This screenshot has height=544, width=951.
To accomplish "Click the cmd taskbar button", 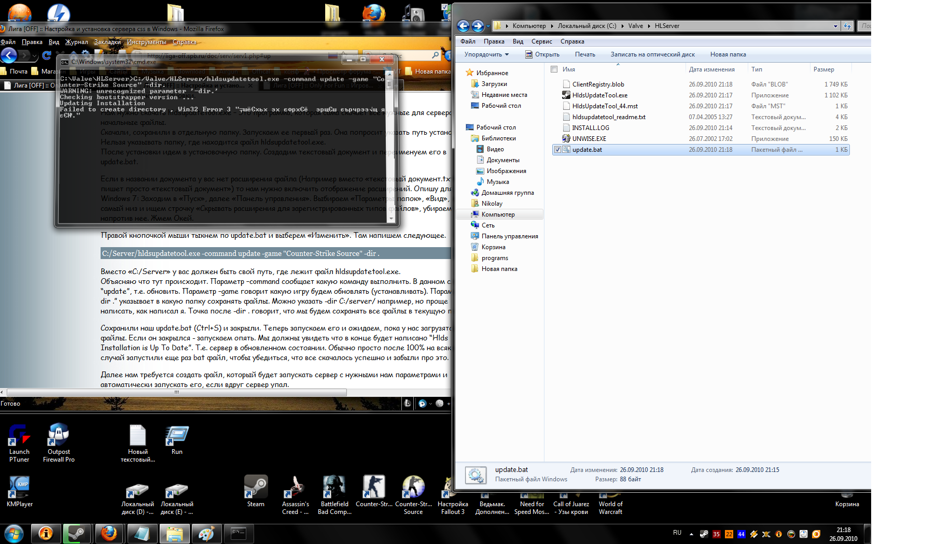I will click(x=239, y=533).
